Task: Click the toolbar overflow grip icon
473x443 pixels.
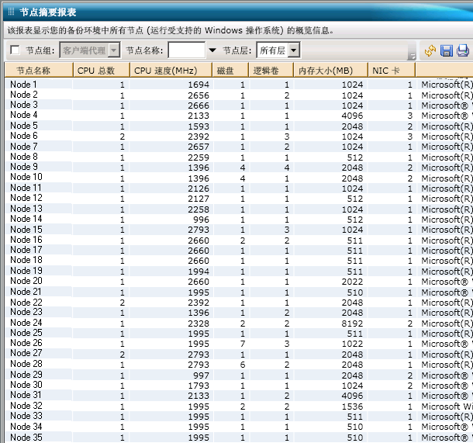Action: [412, 53]
